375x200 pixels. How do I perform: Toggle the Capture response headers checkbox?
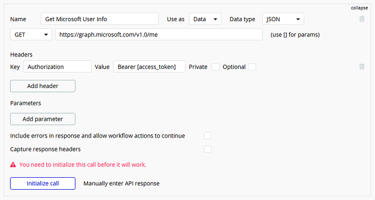pyautogui.click(x=208, y=149)
